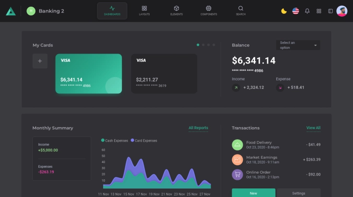This screenshot has width=353, height=197.
Task: Click the Market Earnings transaction icon
Action: pyautogui.click(x=237, y=160)
